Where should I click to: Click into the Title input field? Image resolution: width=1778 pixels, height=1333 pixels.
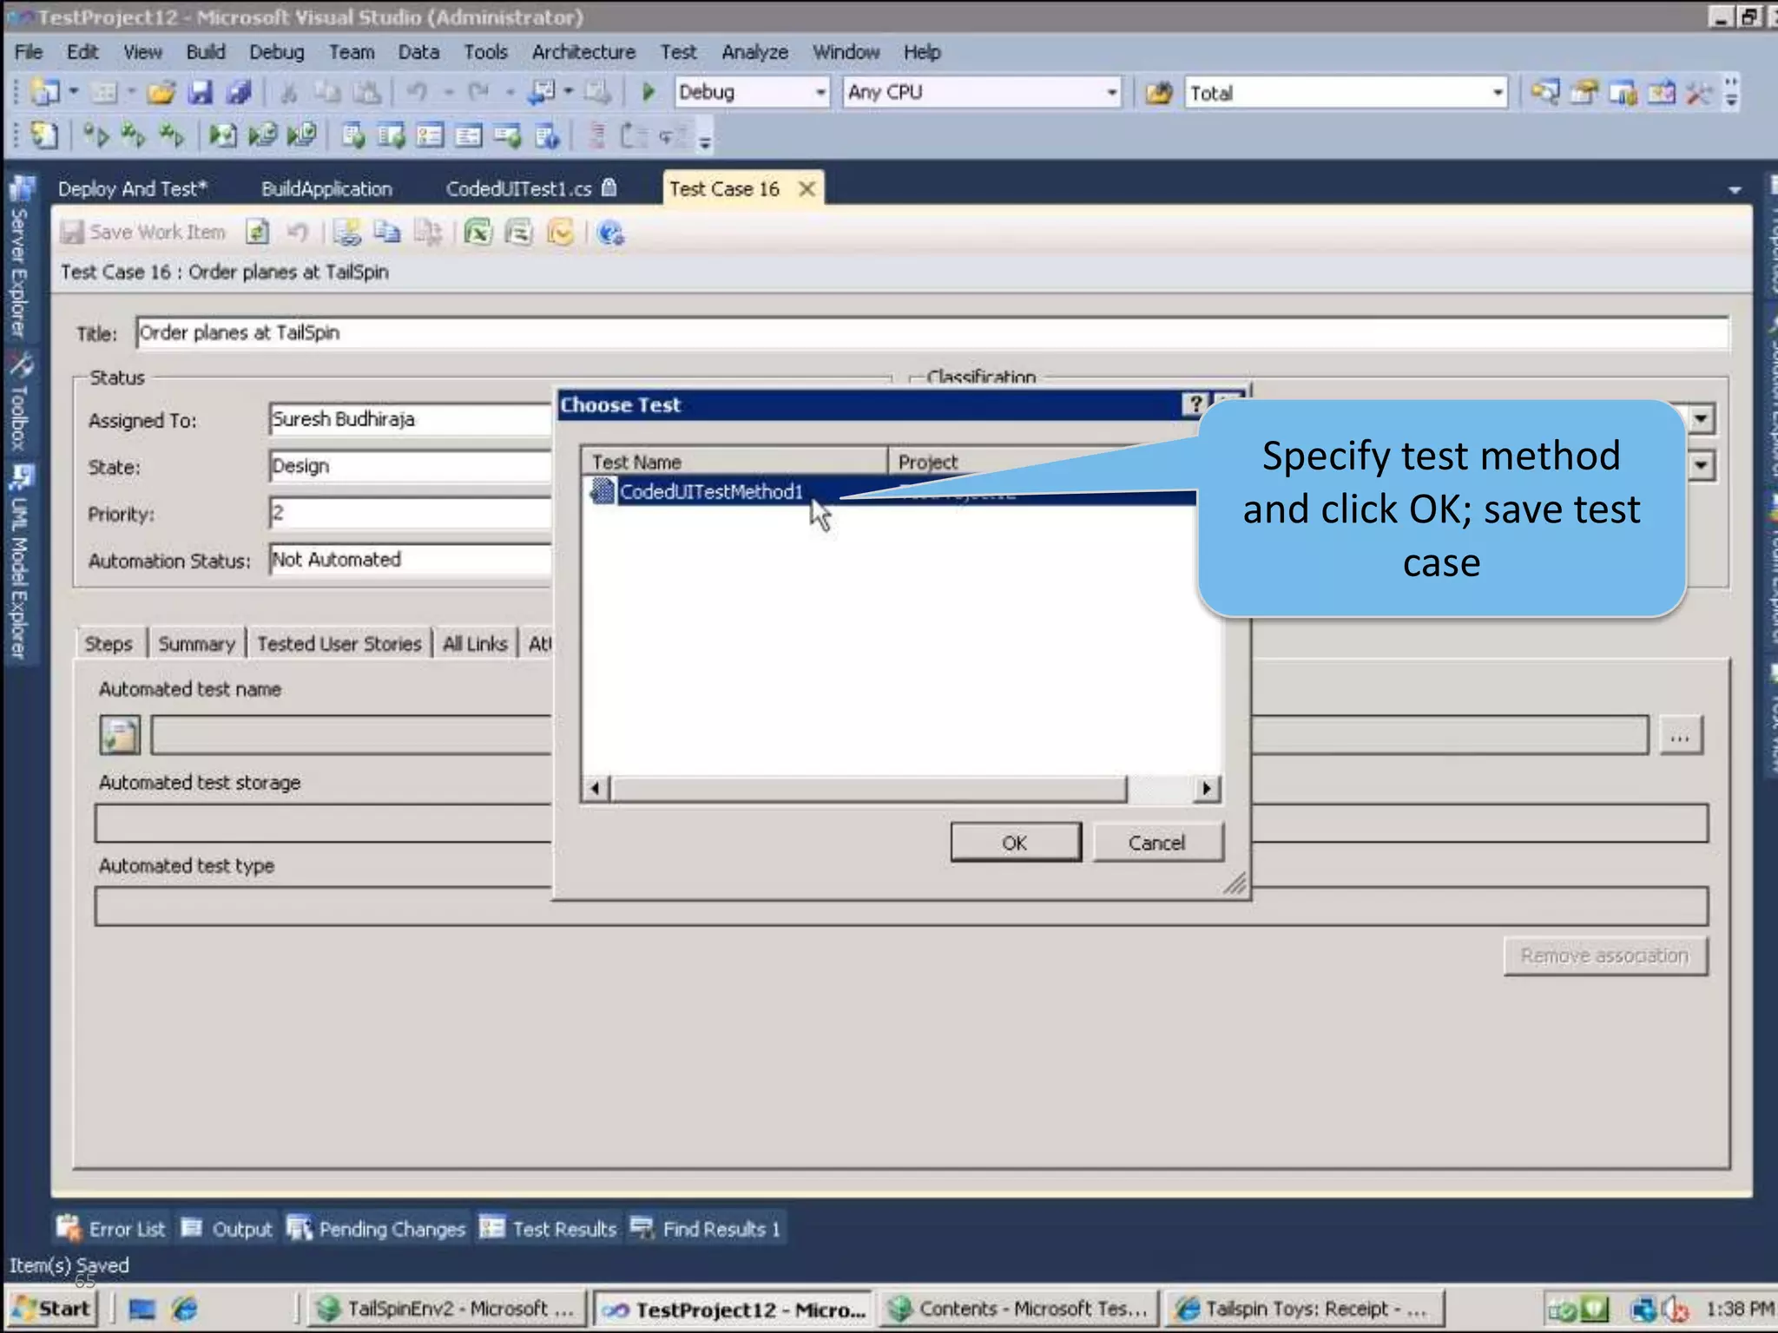932,333
